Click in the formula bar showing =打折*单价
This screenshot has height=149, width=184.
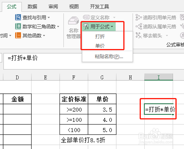click(x=94, y=61)
